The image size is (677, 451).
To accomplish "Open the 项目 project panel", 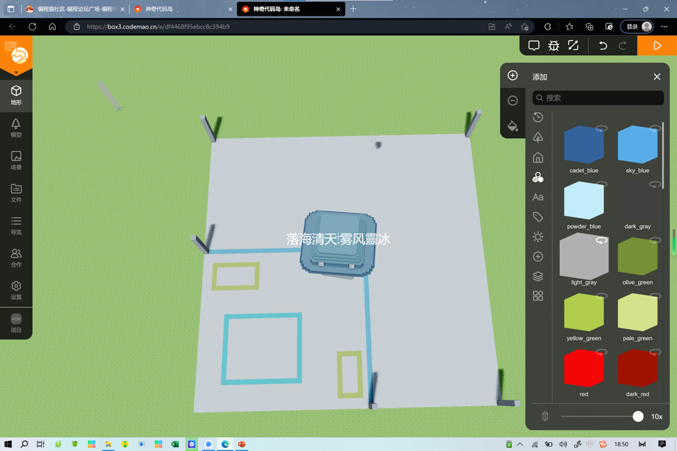I will 16,323.
